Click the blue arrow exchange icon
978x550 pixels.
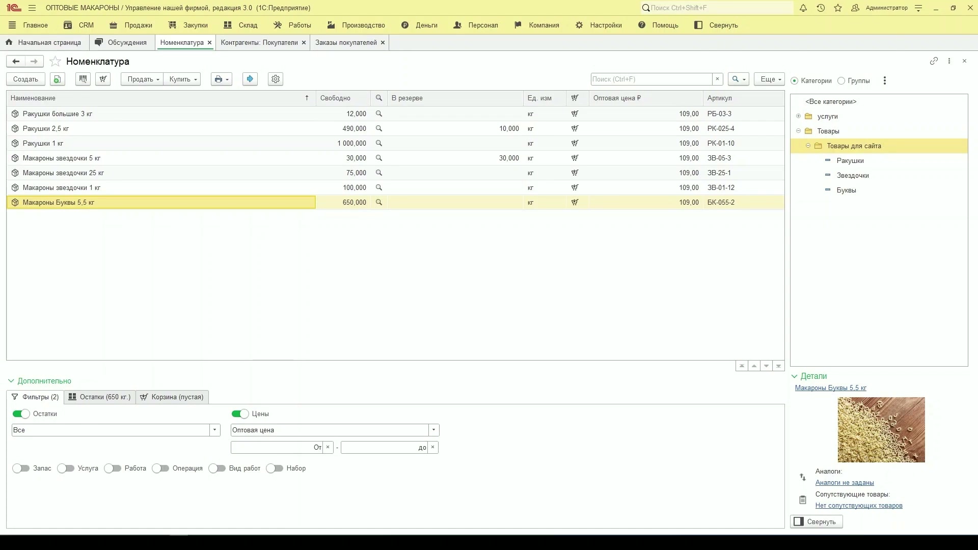point(250,79)
